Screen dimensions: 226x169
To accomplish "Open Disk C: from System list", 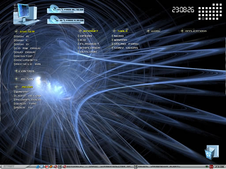I will [22, 40].
